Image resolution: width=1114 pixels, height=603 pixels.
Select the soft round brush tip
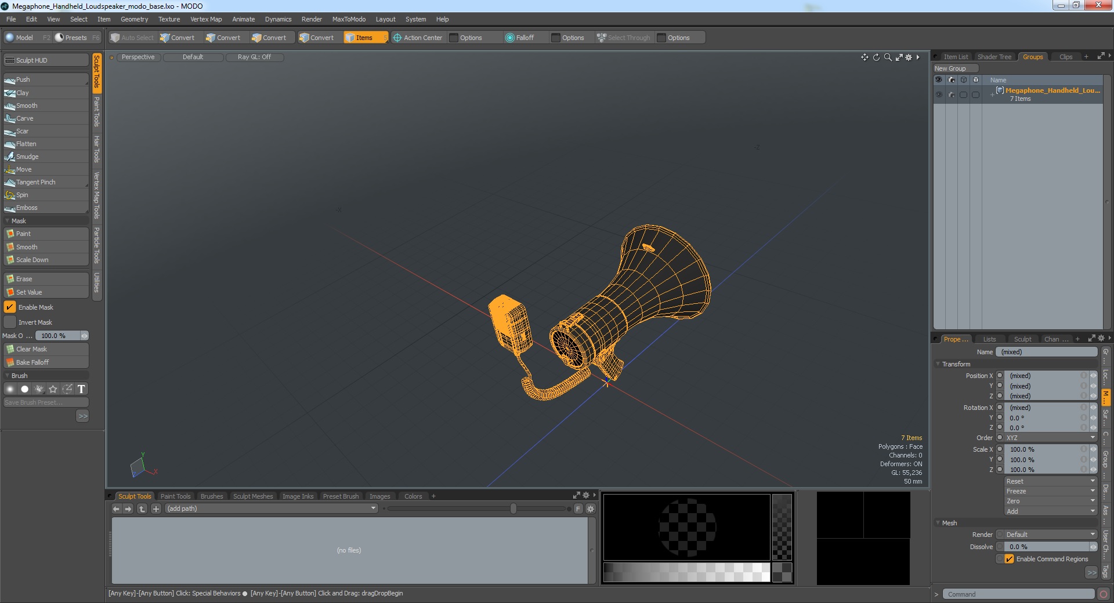pos(10,389)
